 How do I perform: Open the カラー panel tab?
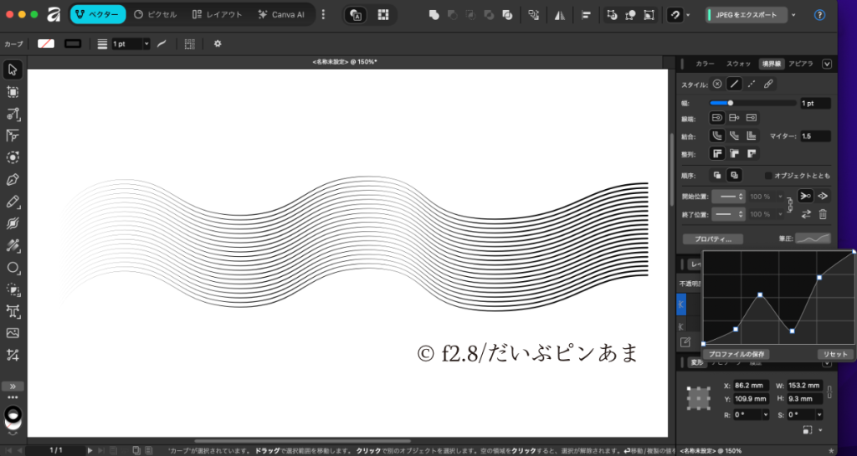(x=705, y=64)
